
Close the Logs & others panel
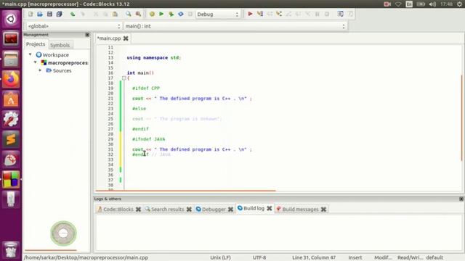tap(461, 199)
